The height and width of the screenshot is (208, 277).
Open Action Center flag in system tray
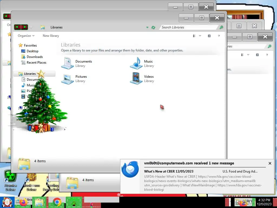(238, 202)
